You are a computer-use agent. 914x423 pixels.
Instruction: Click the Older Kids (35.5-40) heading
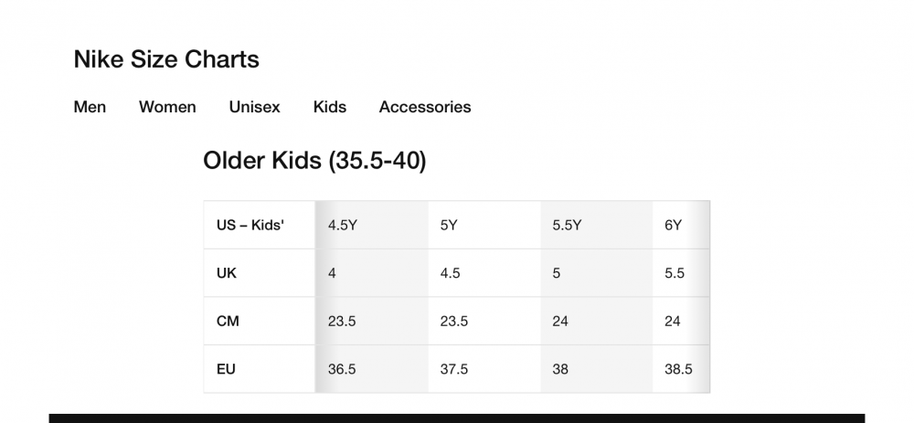pos(314,160)
